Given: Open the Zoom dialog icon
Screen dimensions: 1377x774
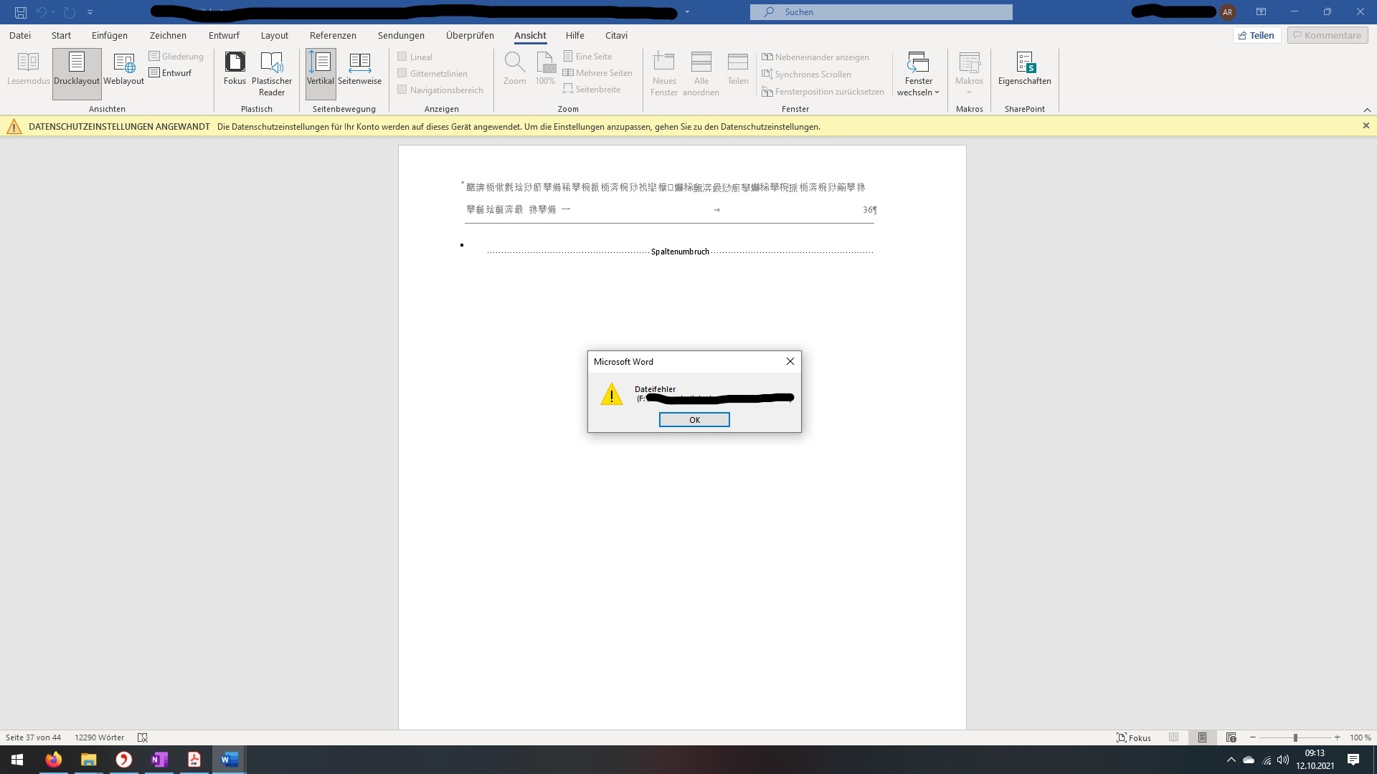Looking at the screenshot, I should pyautogui.click(x=514, y=68).
